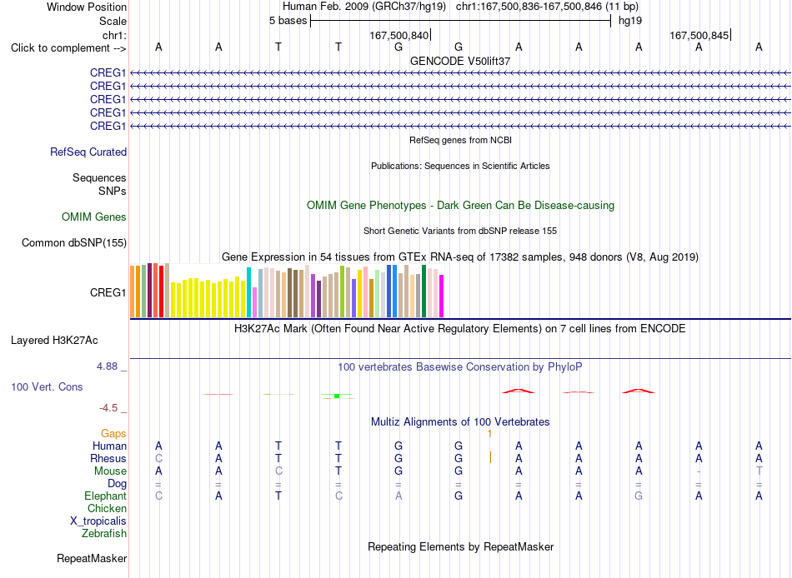Select the 'Click to complement -->' label

[68, 48]
